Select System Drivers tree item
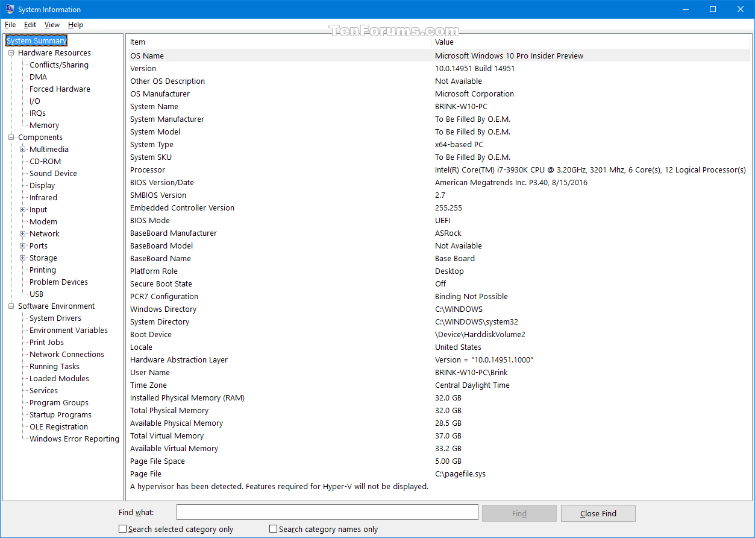 tap(55, 318)
